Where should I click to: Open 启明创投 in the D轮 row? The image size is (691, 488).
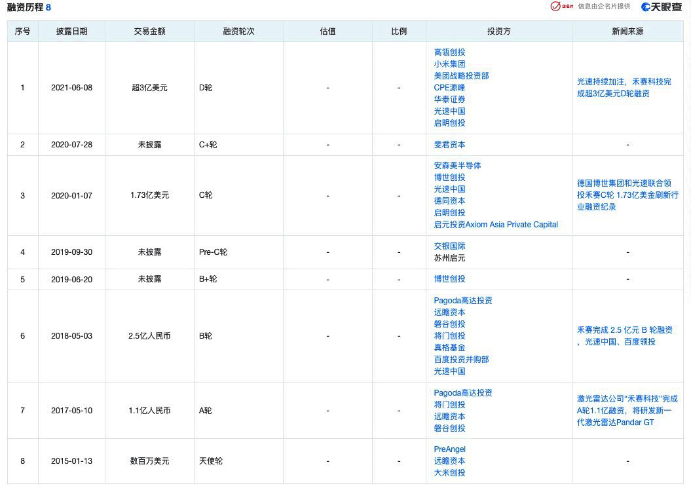coord(449,123)
